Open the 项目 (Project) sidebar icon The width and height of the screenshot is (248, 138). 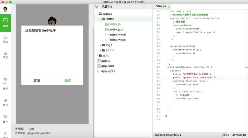click(5, 55)
